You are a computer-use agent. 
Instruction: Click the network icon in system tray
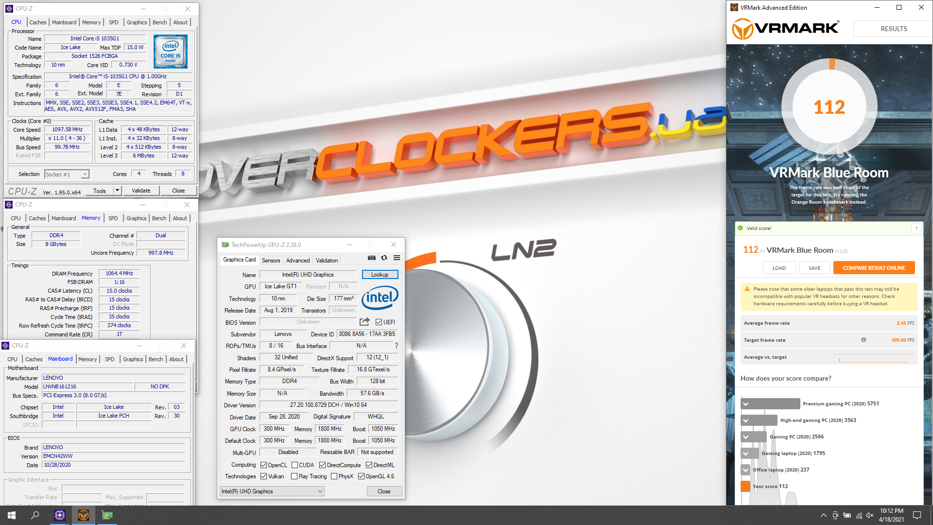859,515
